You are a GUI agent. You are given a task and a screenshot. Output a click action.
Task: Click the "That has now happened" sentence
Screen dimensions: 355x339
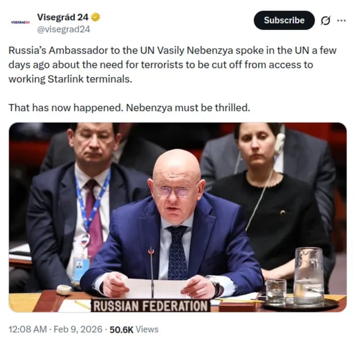tap(129, 108)
